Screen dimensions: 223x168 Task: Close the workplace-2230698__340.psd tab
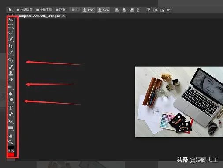[63, 16]
